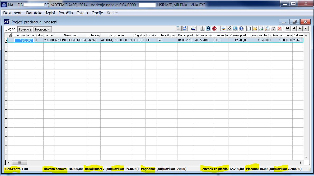This screenshot has width=314, height=176.
Task: Select the 16000001 predračun cell
Action: coord(24,40)
